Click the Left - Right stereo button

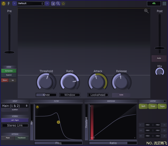15,120
